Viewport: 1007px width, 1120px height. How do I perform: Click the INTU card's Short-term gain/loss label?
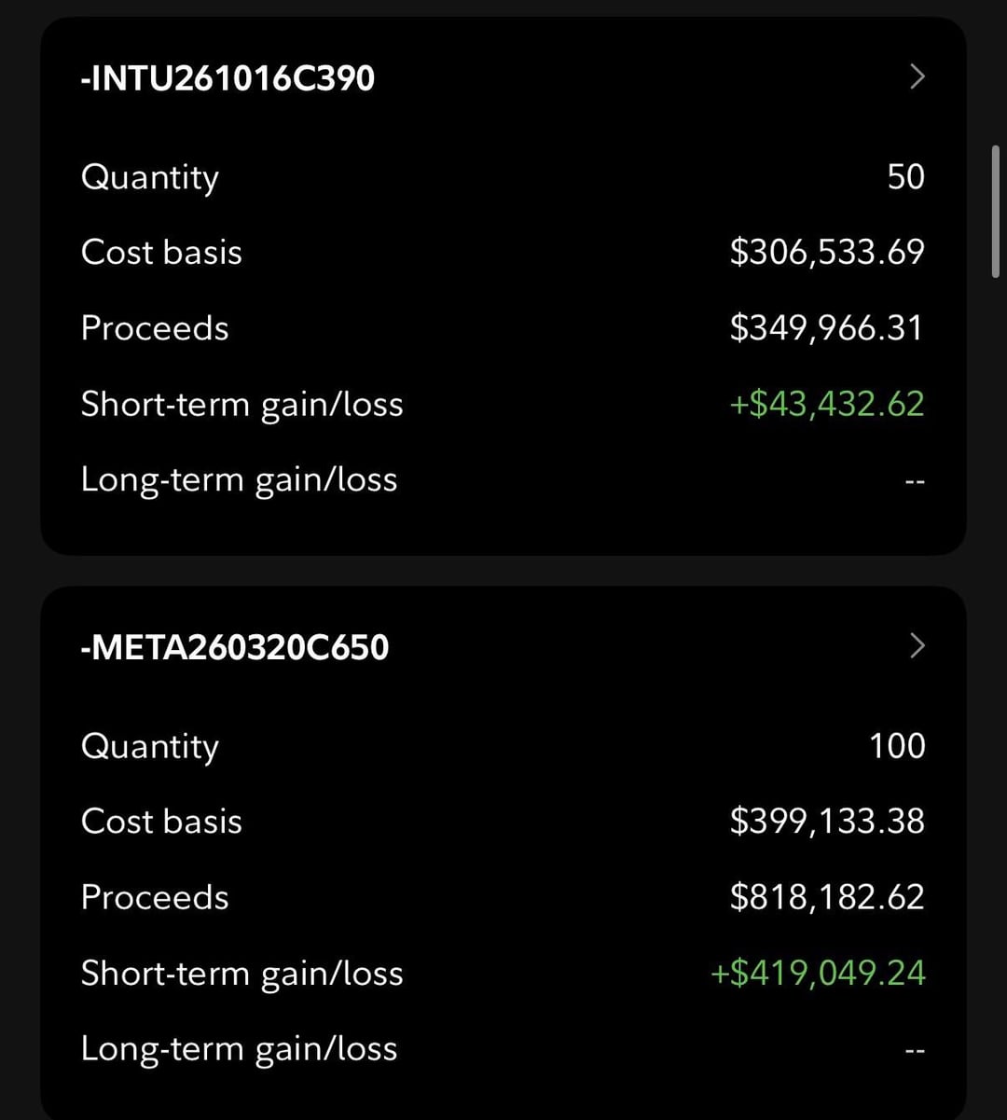pos(241,404)
